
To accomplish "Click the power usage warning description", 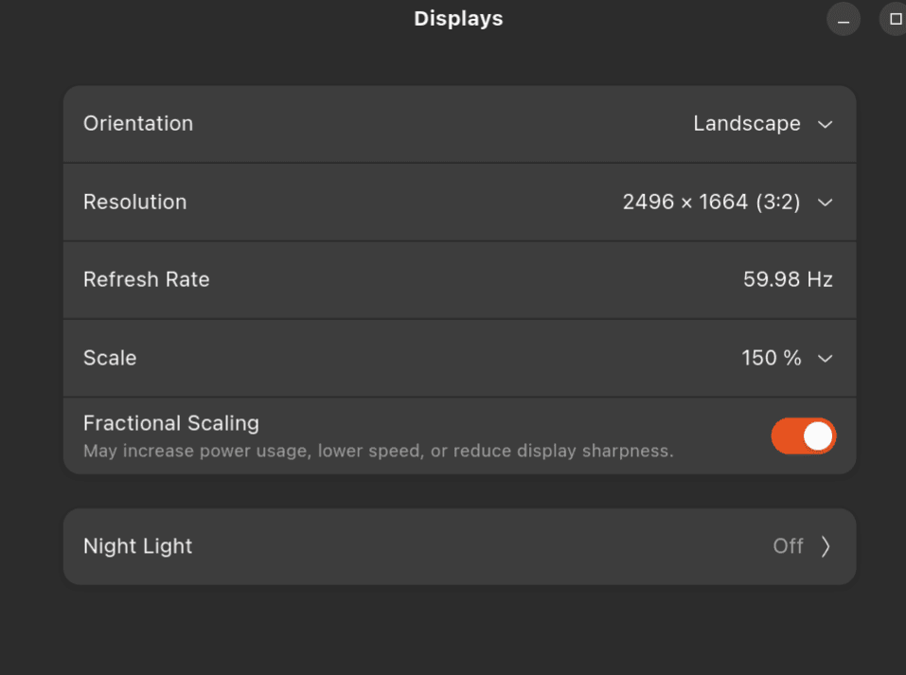I will [x=378, y=452].
